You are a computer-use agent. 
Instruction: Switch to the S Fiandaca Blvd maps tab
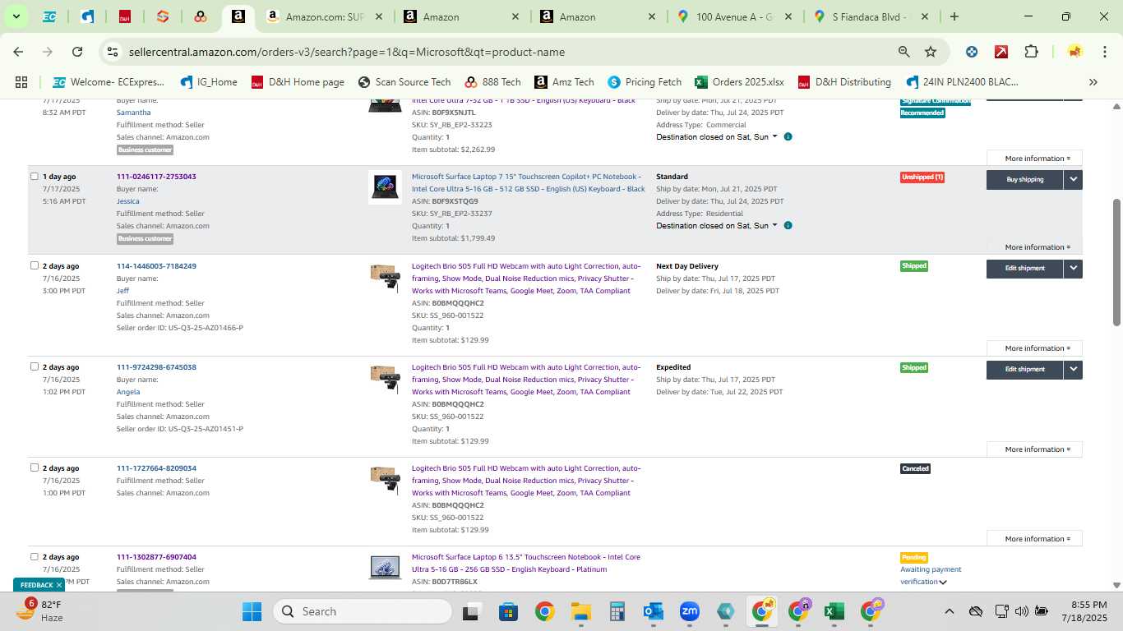point(871,16)
